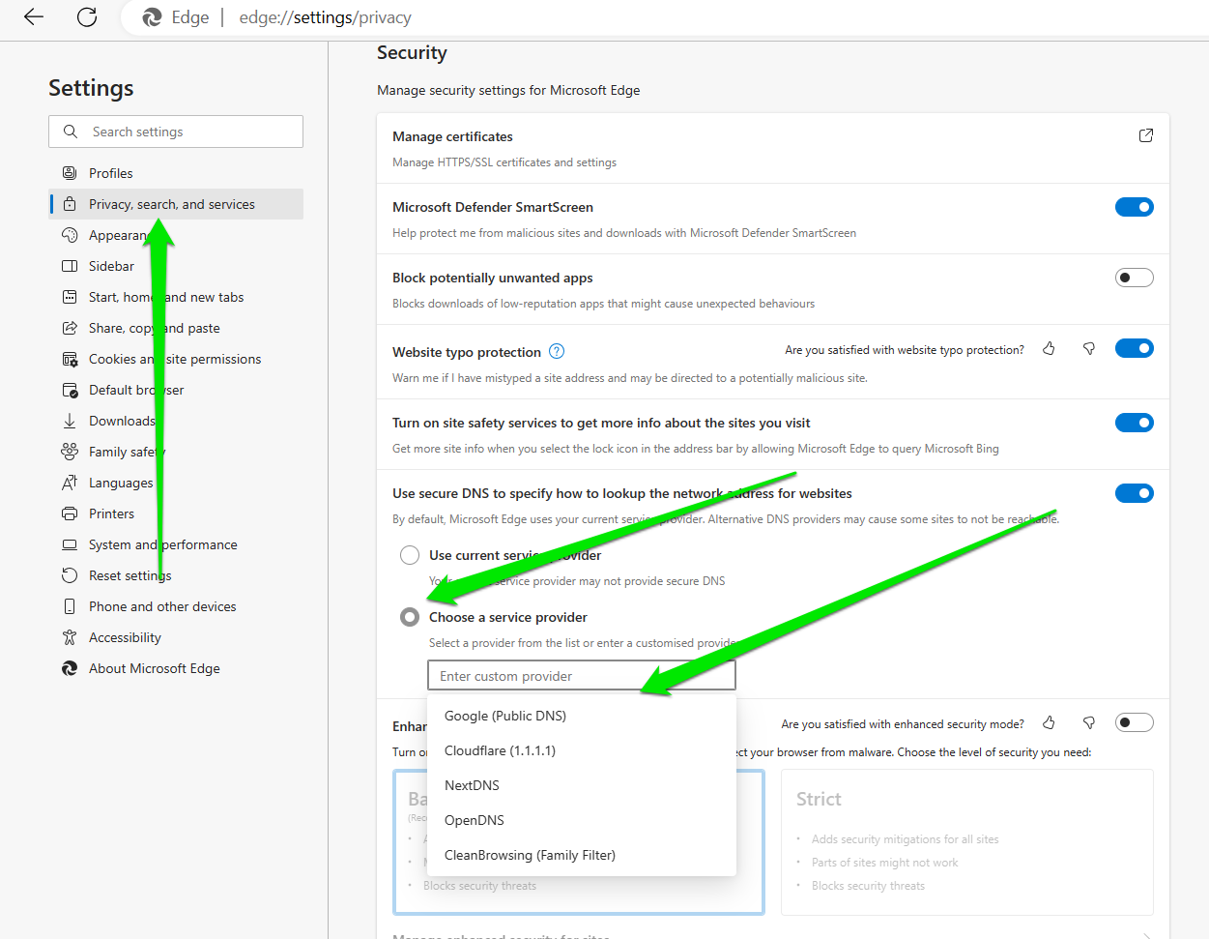Open Phone and other devices settings
The height and width of the screenshot is (939, 1209).
coord(176,606)
